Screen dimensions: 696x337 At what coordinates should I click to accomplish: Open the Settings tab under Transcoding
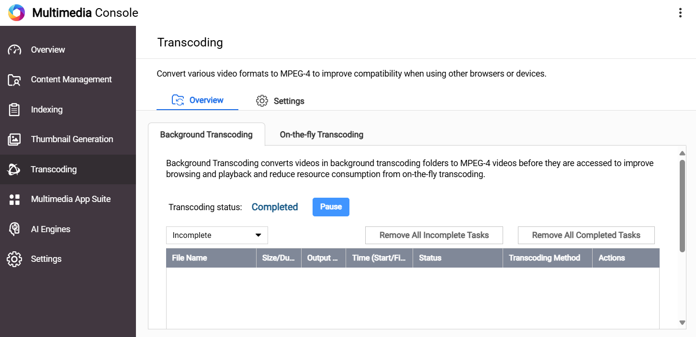click(x=281, y=101)
